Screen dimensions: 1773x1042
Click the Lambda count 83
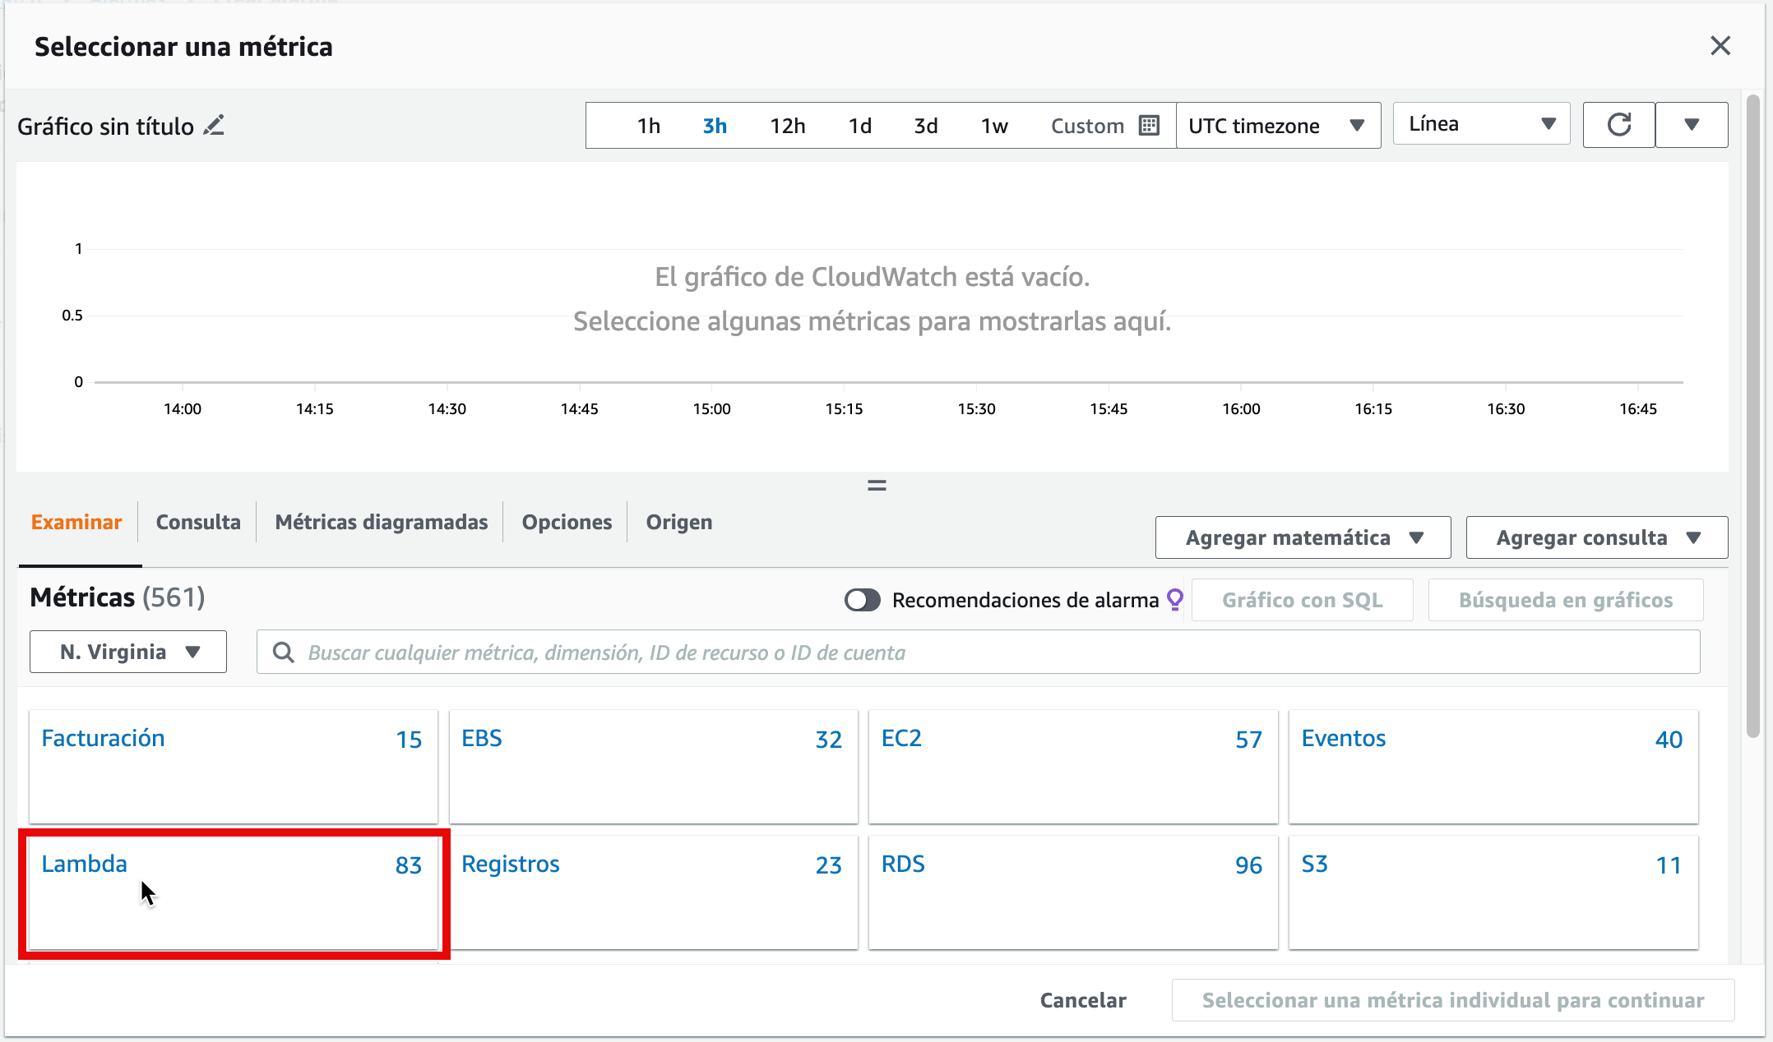(x=408, y=865)
